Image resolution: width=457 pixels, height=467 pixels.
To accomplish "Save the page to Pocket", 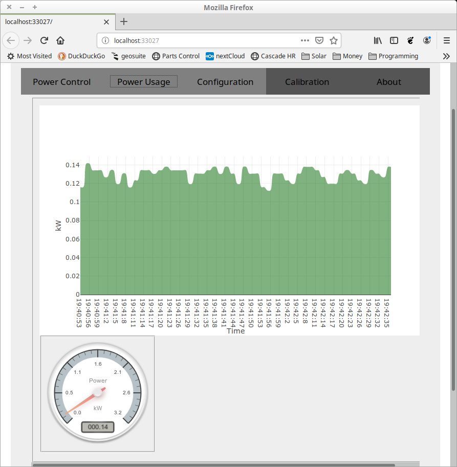I will click(x=319, y=40).
